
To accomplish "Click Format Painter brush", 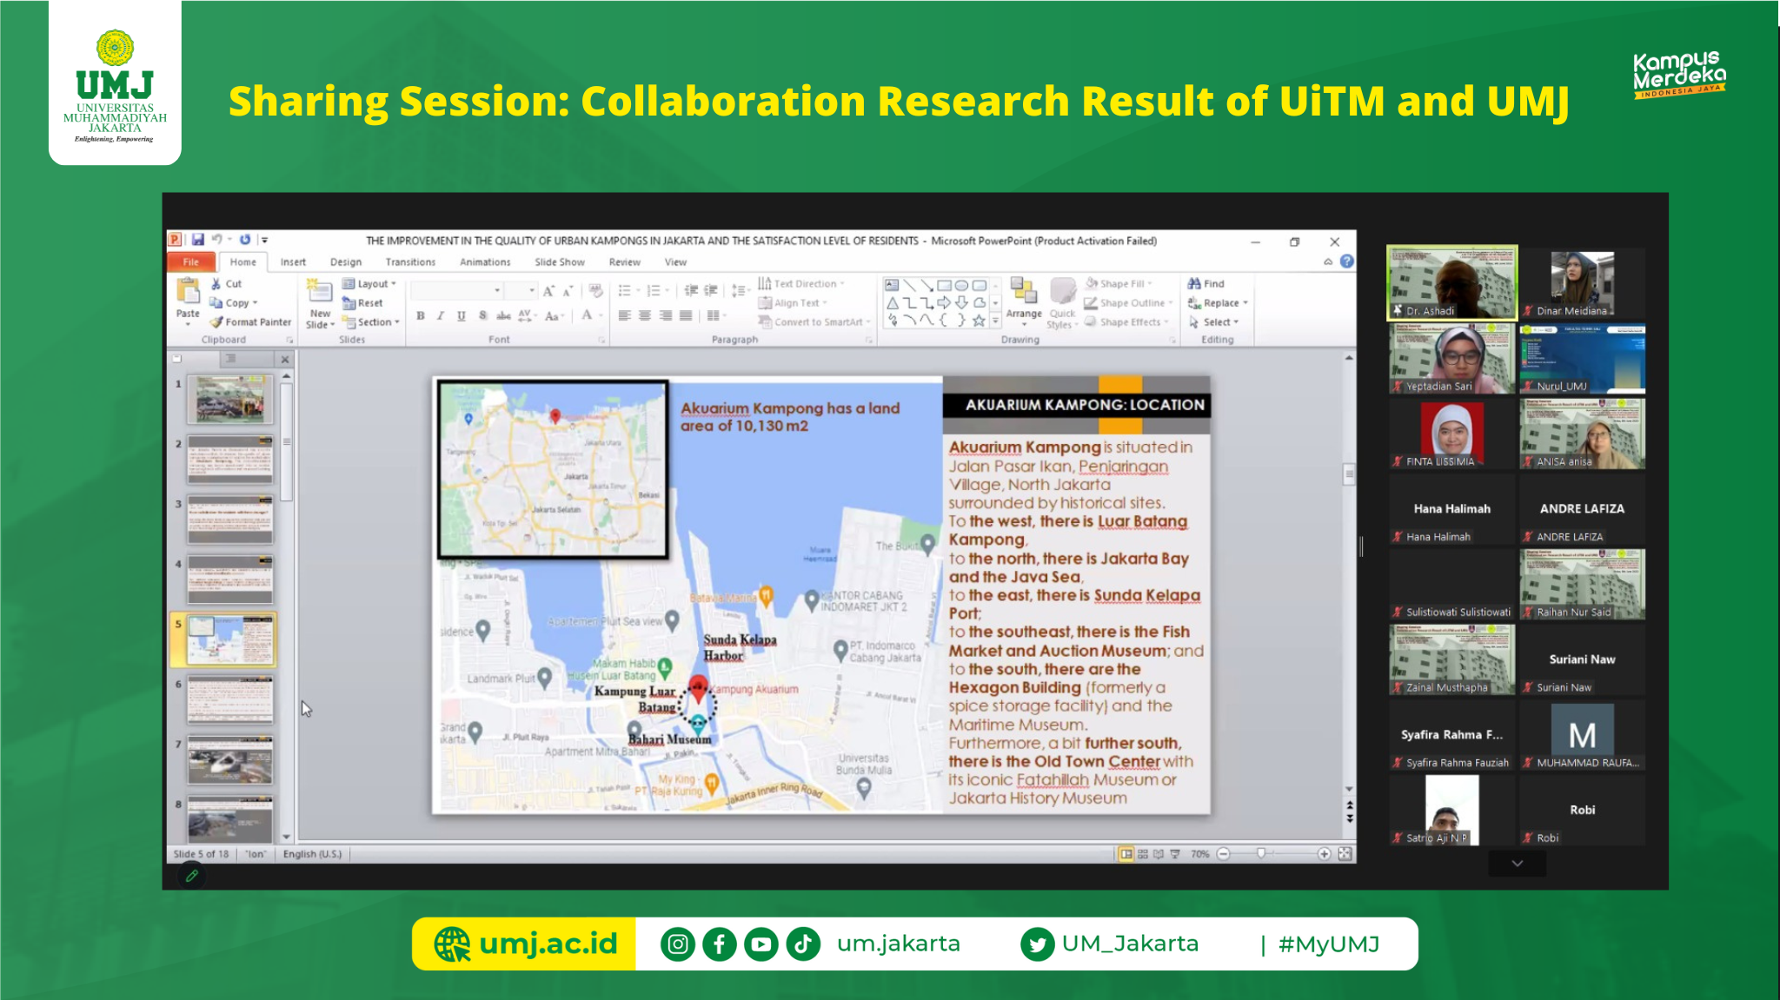I will click(217, 322).
